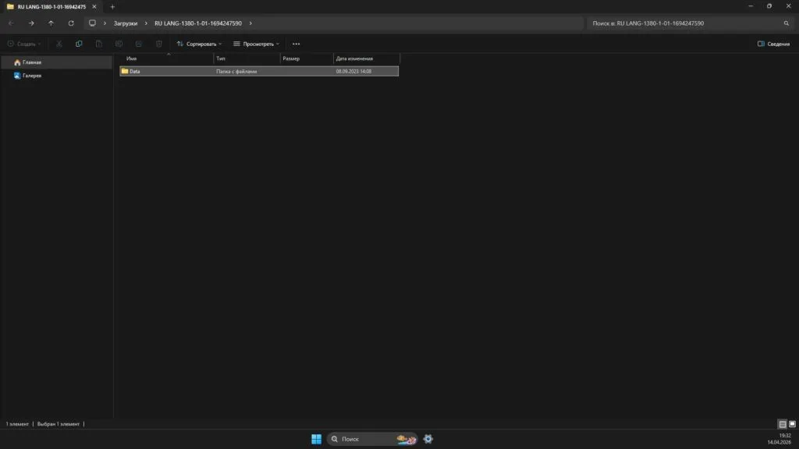Click the Cut scissors icon in toolbar
799x449 pixels.
[59, 44]
